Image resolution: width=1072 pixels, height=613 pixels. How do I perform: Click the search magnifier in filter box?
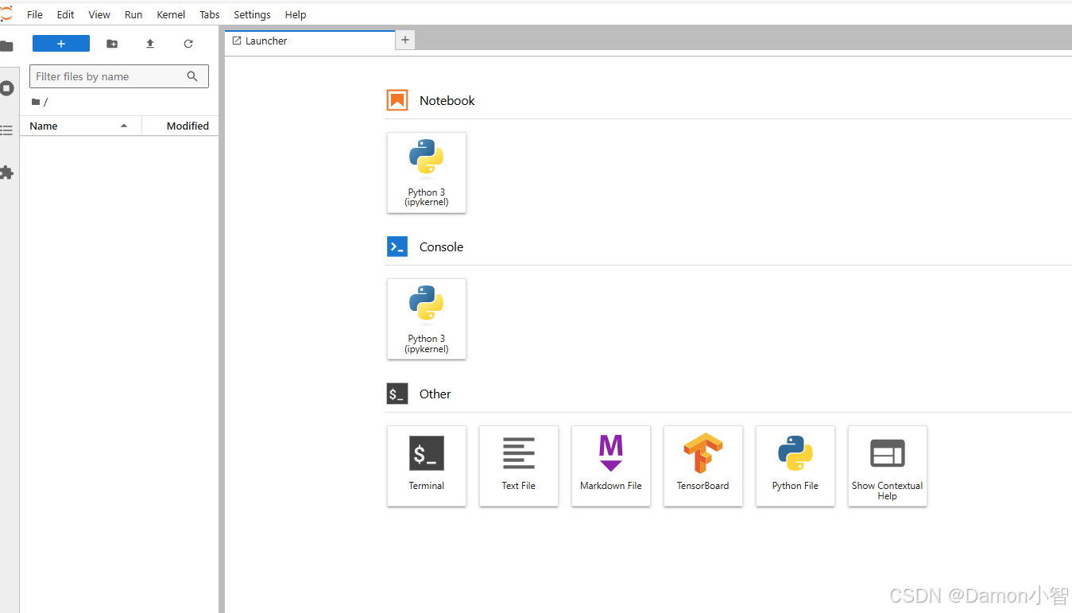192,76
